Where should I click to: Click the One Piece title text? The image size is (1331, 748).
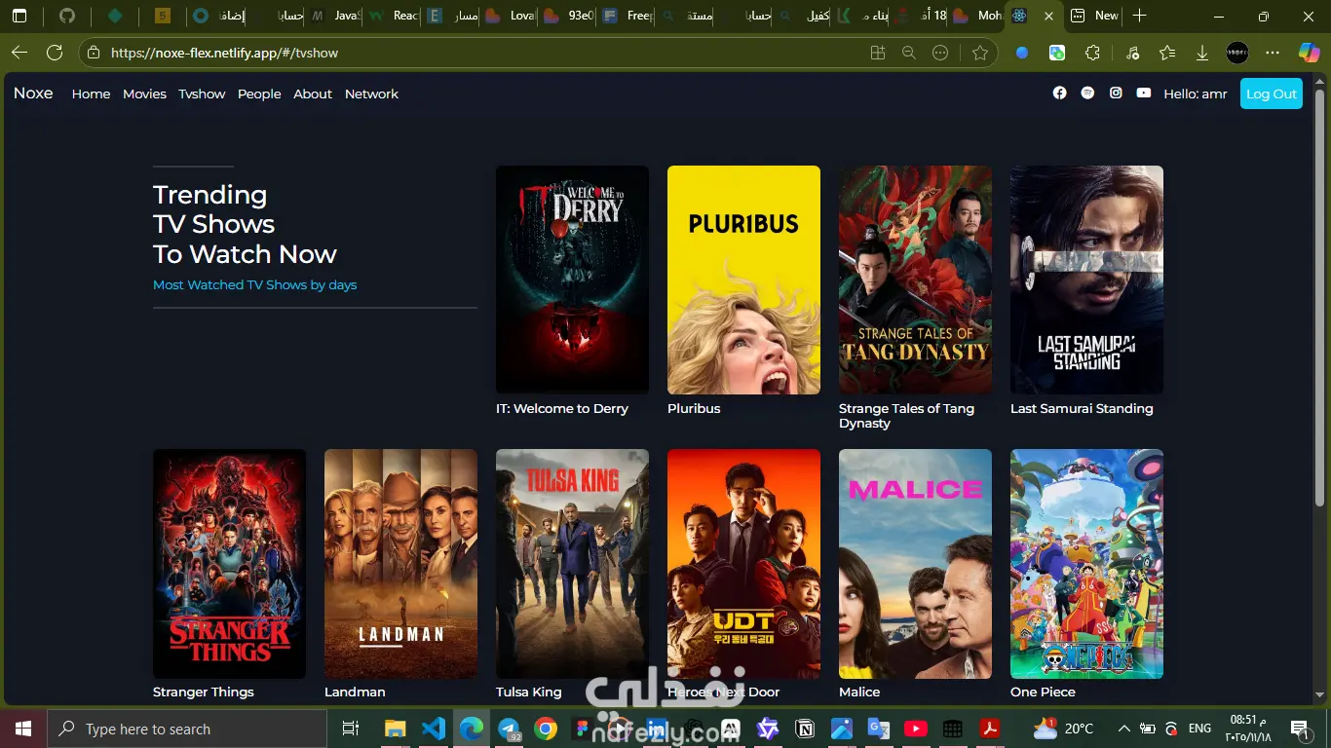(x=1043, y=692)
